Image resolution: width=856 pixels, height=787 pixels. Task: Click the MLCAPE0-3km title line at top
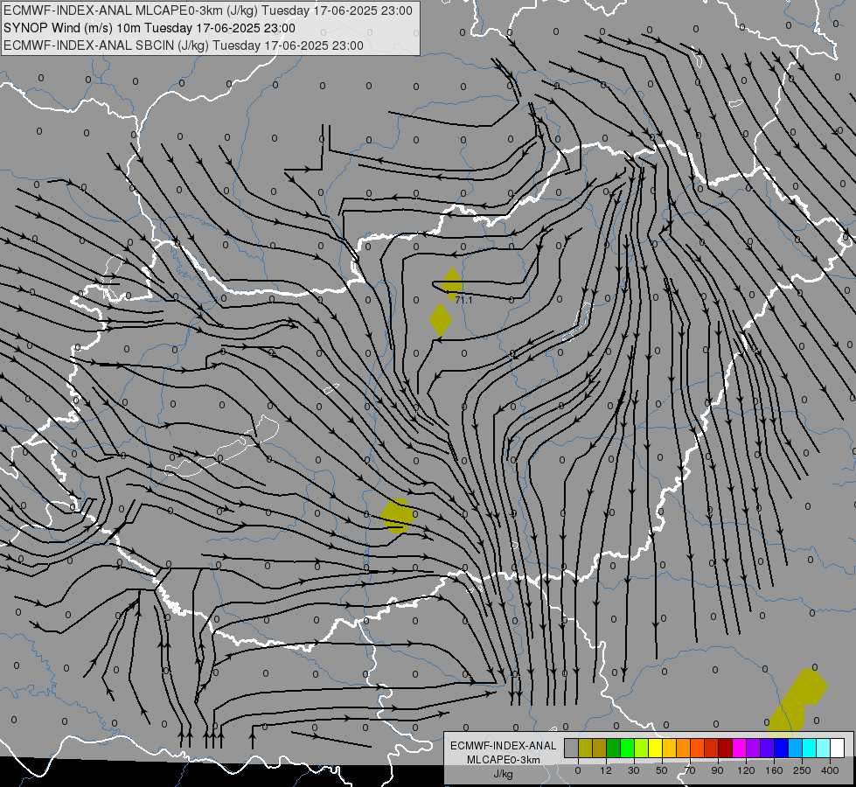208,10
